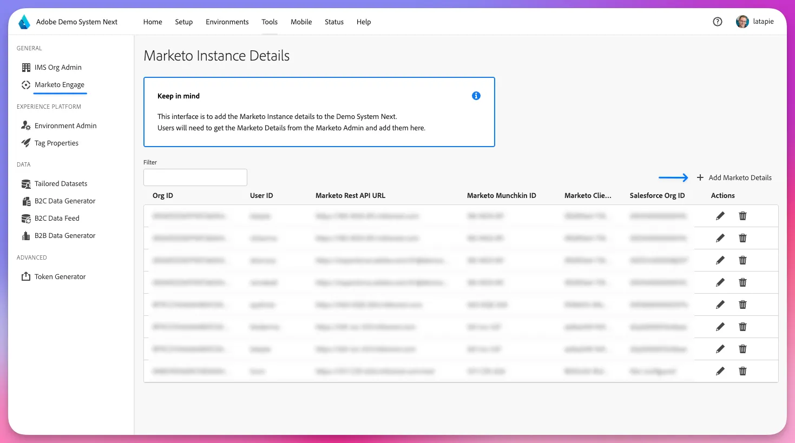Click the Marketo Rest API URL column header
795x443 pixels.
point(351,196)
